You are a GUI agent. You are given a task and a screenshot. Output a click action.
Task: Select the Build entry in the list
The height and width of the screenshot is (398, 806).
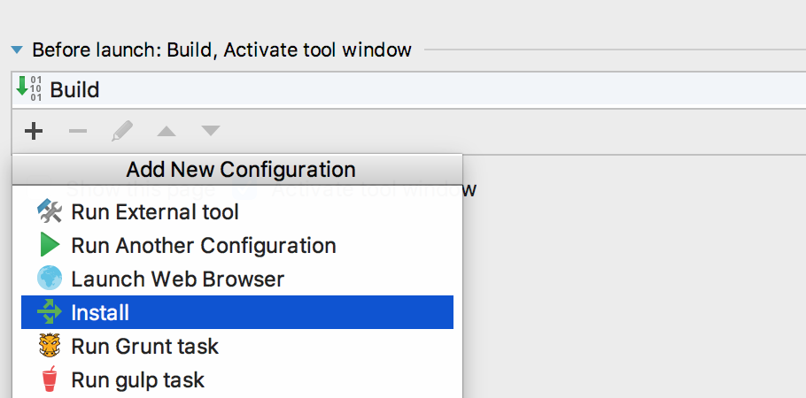408,89
